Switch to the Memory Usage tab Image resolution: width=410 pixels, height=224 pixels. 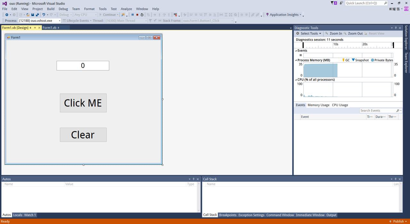click(318, 105)
